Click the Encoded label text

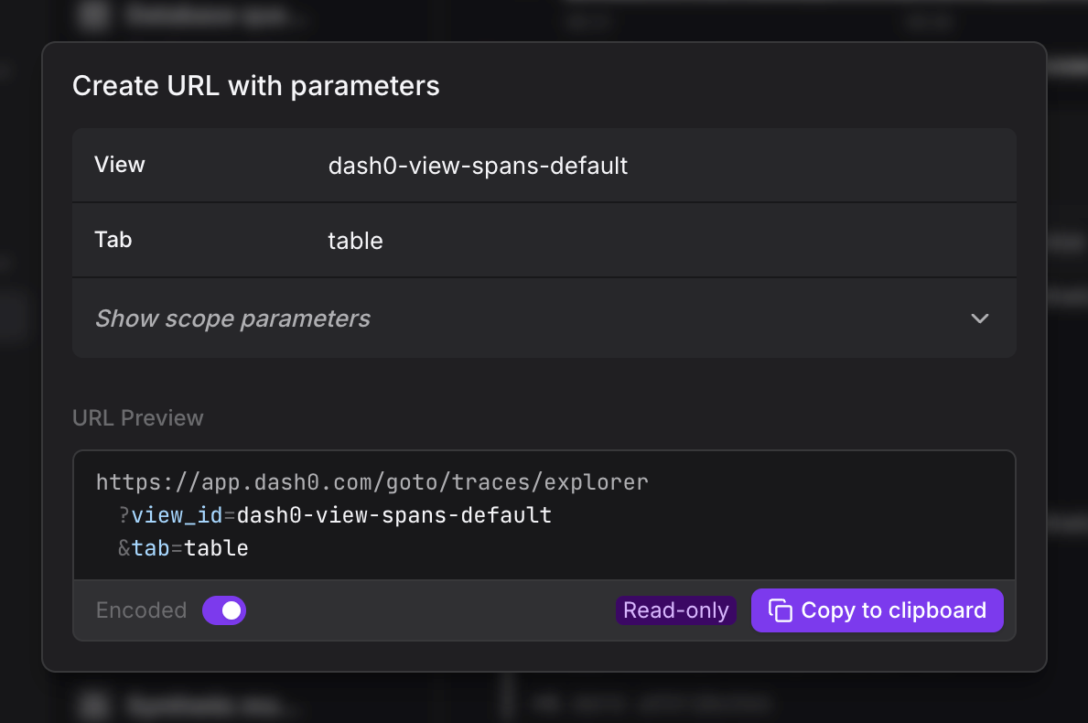tap(141, 610)
